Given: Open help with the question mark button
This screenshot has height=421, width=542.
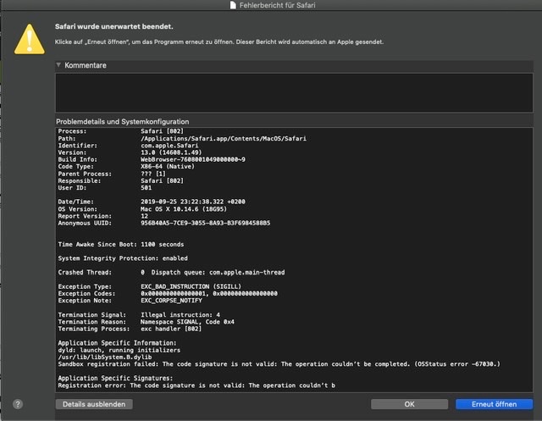Looking at the screenshot, I should [18, 404].
